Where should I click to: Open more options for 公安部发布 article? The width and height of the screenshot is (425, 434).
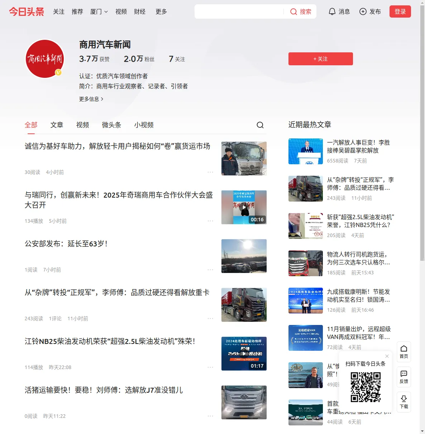click(x=210, y=270)
